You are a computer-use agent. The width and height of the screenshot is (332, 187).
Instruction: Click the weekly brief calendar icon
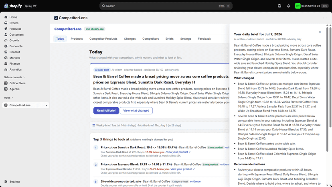point(94,125)
